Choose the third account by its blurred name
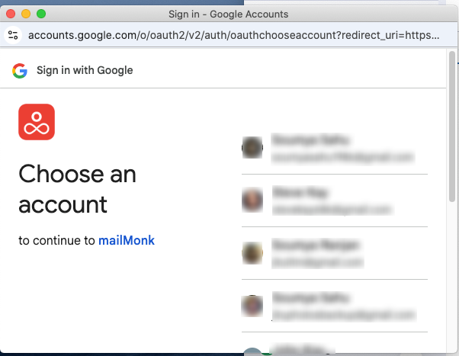Image resolution: width=459 pixels, height=356 pixels. [316, 245]
